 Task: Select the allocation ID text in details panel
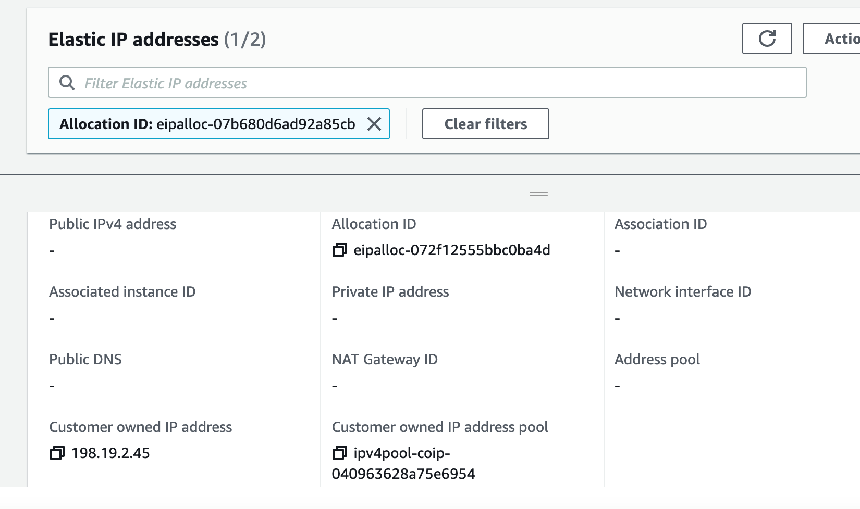pyautogui.click(x=452, y=250)
